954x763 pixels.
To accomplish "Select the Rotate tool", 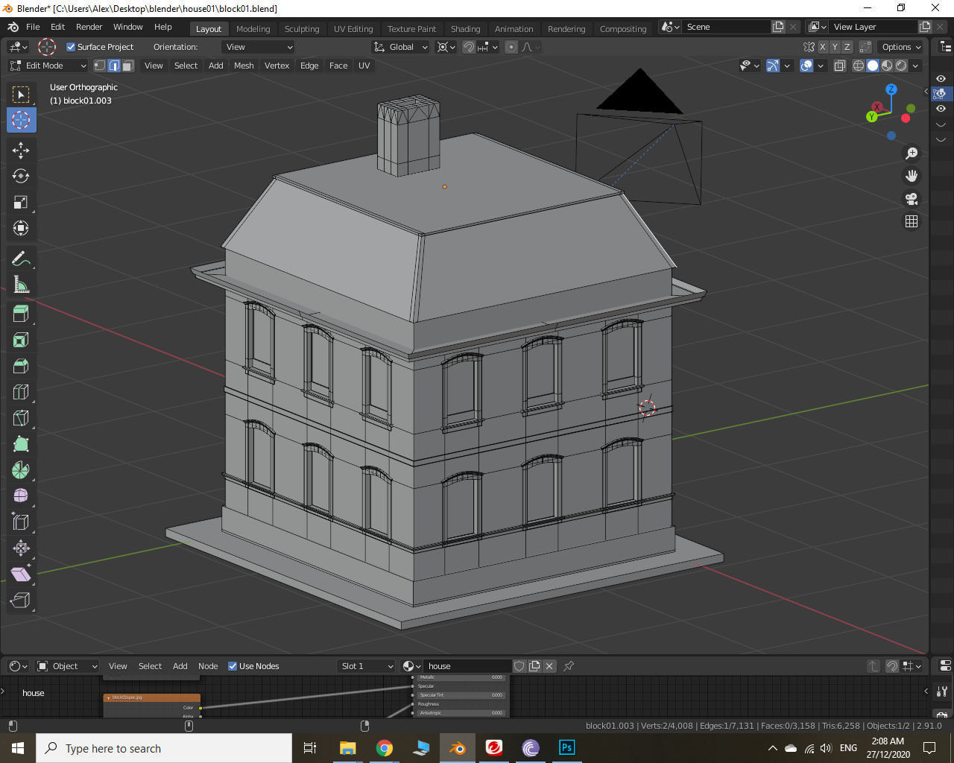I will click(21, 176).
